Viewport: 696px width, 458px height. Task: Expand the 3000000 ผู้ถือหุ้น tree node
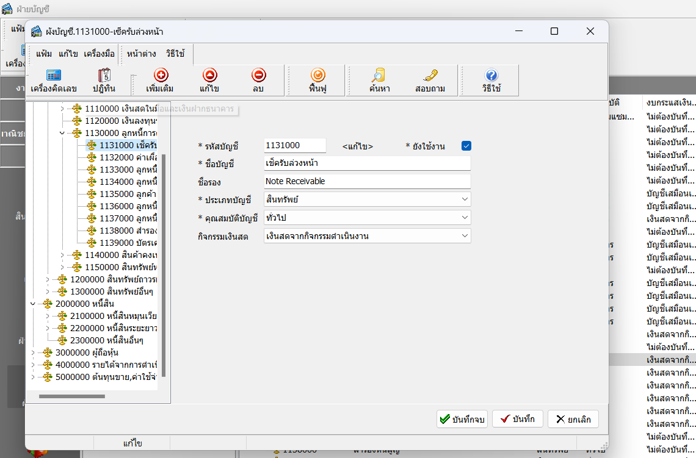33,352
